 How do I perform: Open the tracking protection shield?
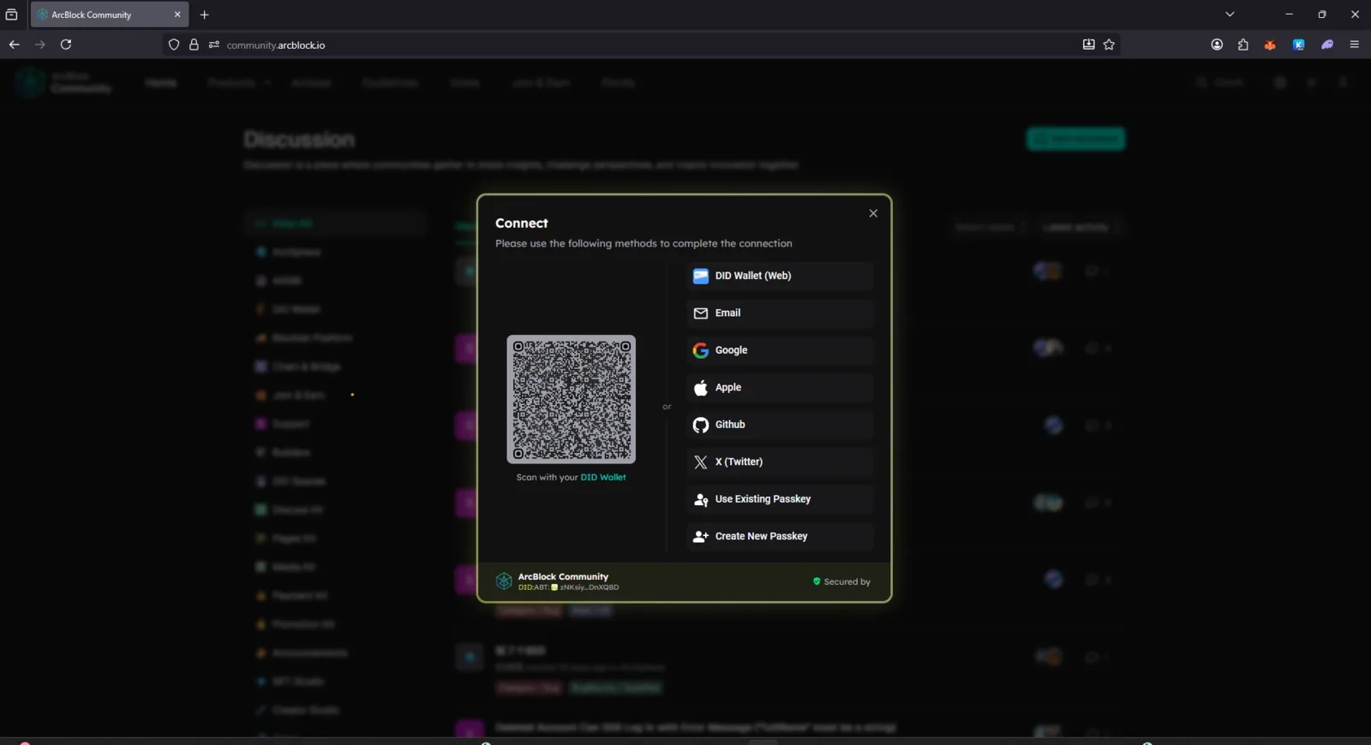(x=174, y=45)
